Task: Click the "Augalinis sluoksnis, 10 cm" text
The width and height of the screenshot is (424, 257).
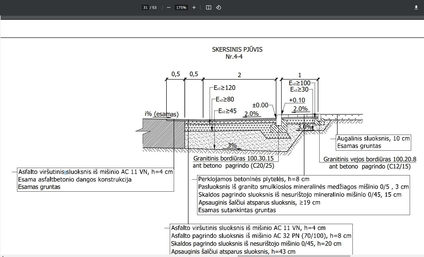Action: [x=373, y=138]
